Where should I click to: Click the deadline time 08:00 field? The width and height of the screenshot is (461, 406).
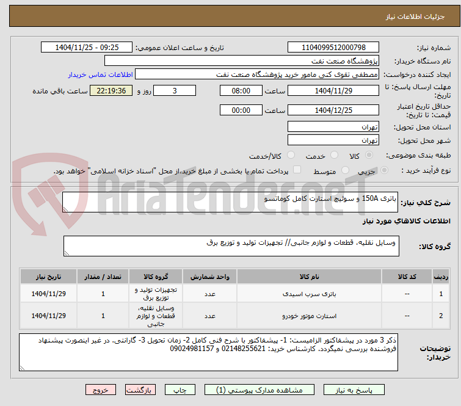click(241, 90)
